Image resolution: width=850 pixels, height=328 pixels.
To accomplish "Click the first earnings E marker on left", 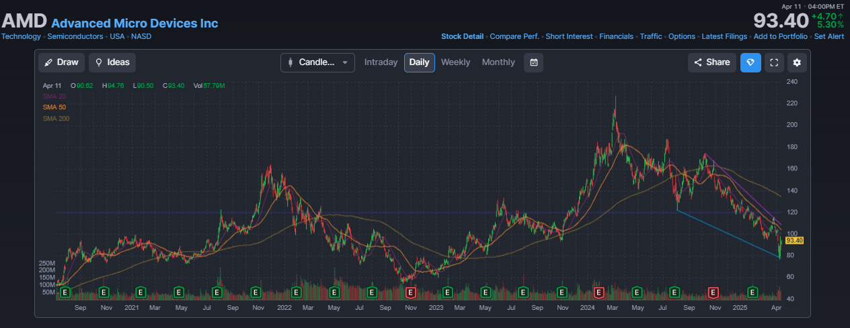I will [x=65, y=292].
